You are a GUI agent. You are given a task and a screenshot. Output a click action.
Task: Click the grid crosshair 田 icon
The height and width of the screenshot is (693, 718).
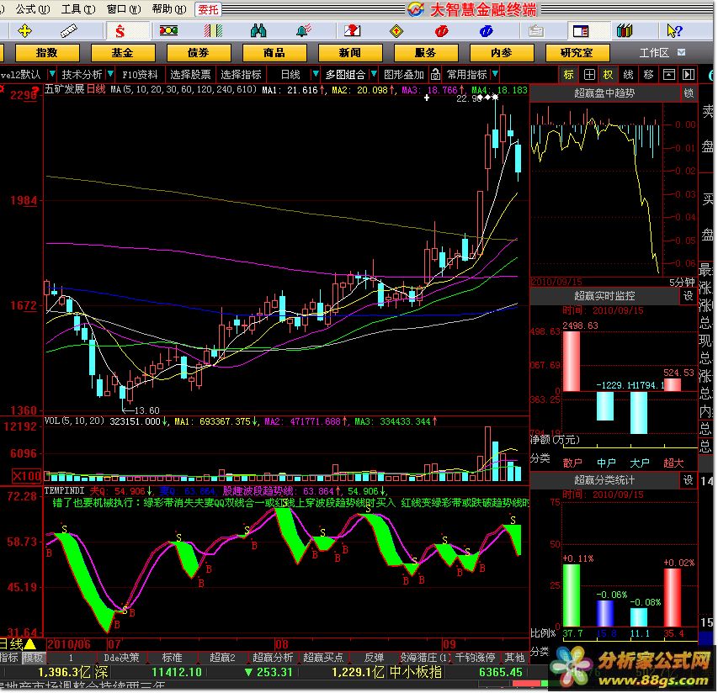click(x=589, y=75)
